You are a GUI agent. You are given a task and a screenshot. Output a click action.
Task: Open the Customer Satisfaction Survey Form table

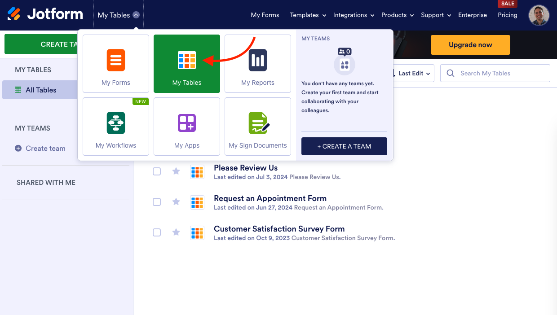[279, 229]
